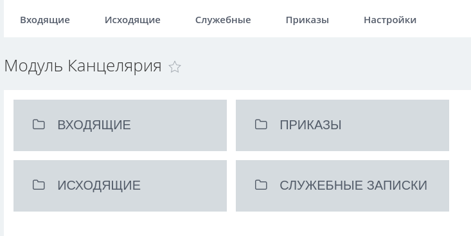Open the ИСХОДЯЩИЕ tile by its label
The image size is (471, 236).
(x=99, y=185)
